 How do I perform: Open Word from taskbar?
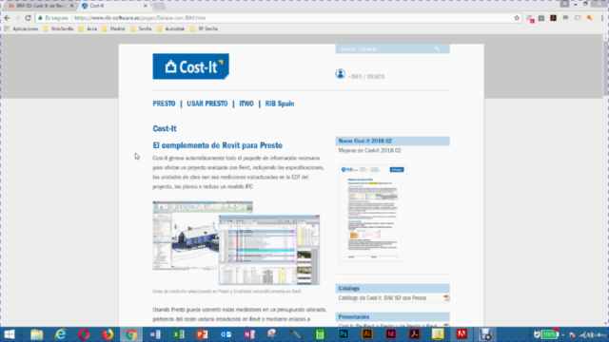tap(155, 334)
